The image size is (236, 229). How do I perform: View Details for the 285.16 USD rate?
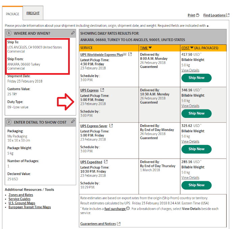[x=190, y=177]
